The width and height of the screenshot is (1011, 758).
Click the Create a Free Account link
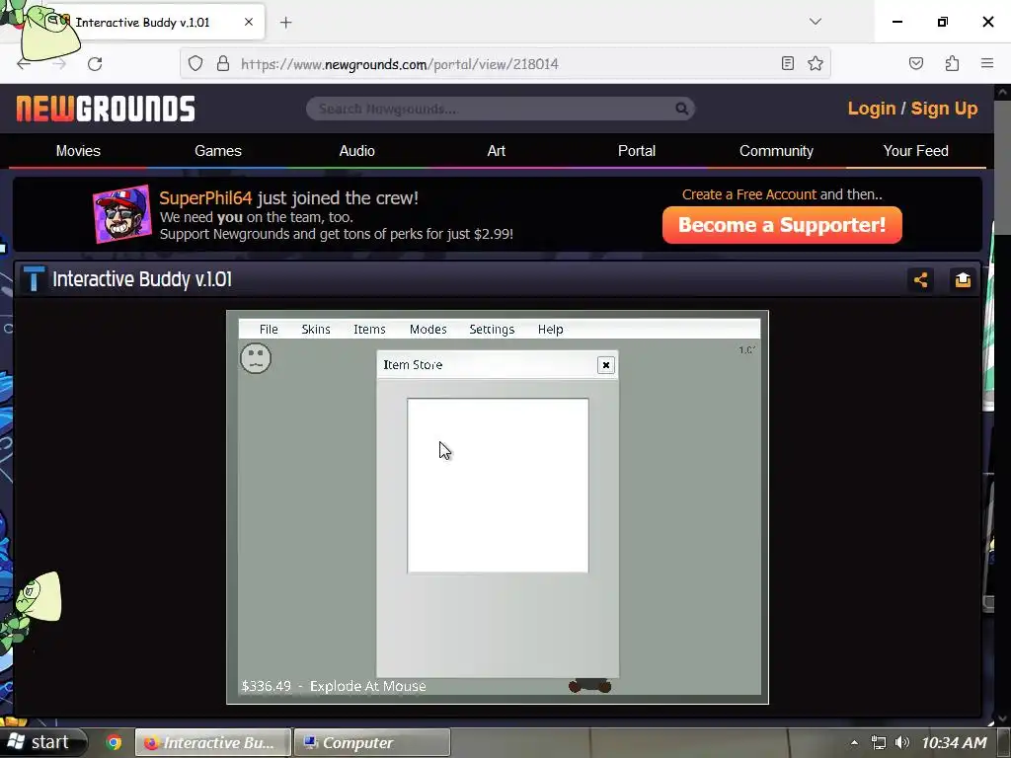(749, 194)
